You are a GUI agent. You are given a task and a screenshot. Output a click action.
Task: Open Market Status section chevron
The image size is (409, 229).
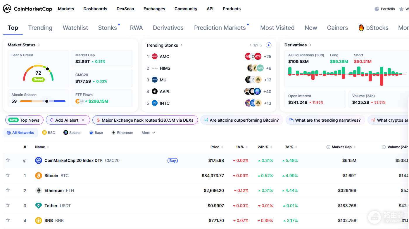39,45
